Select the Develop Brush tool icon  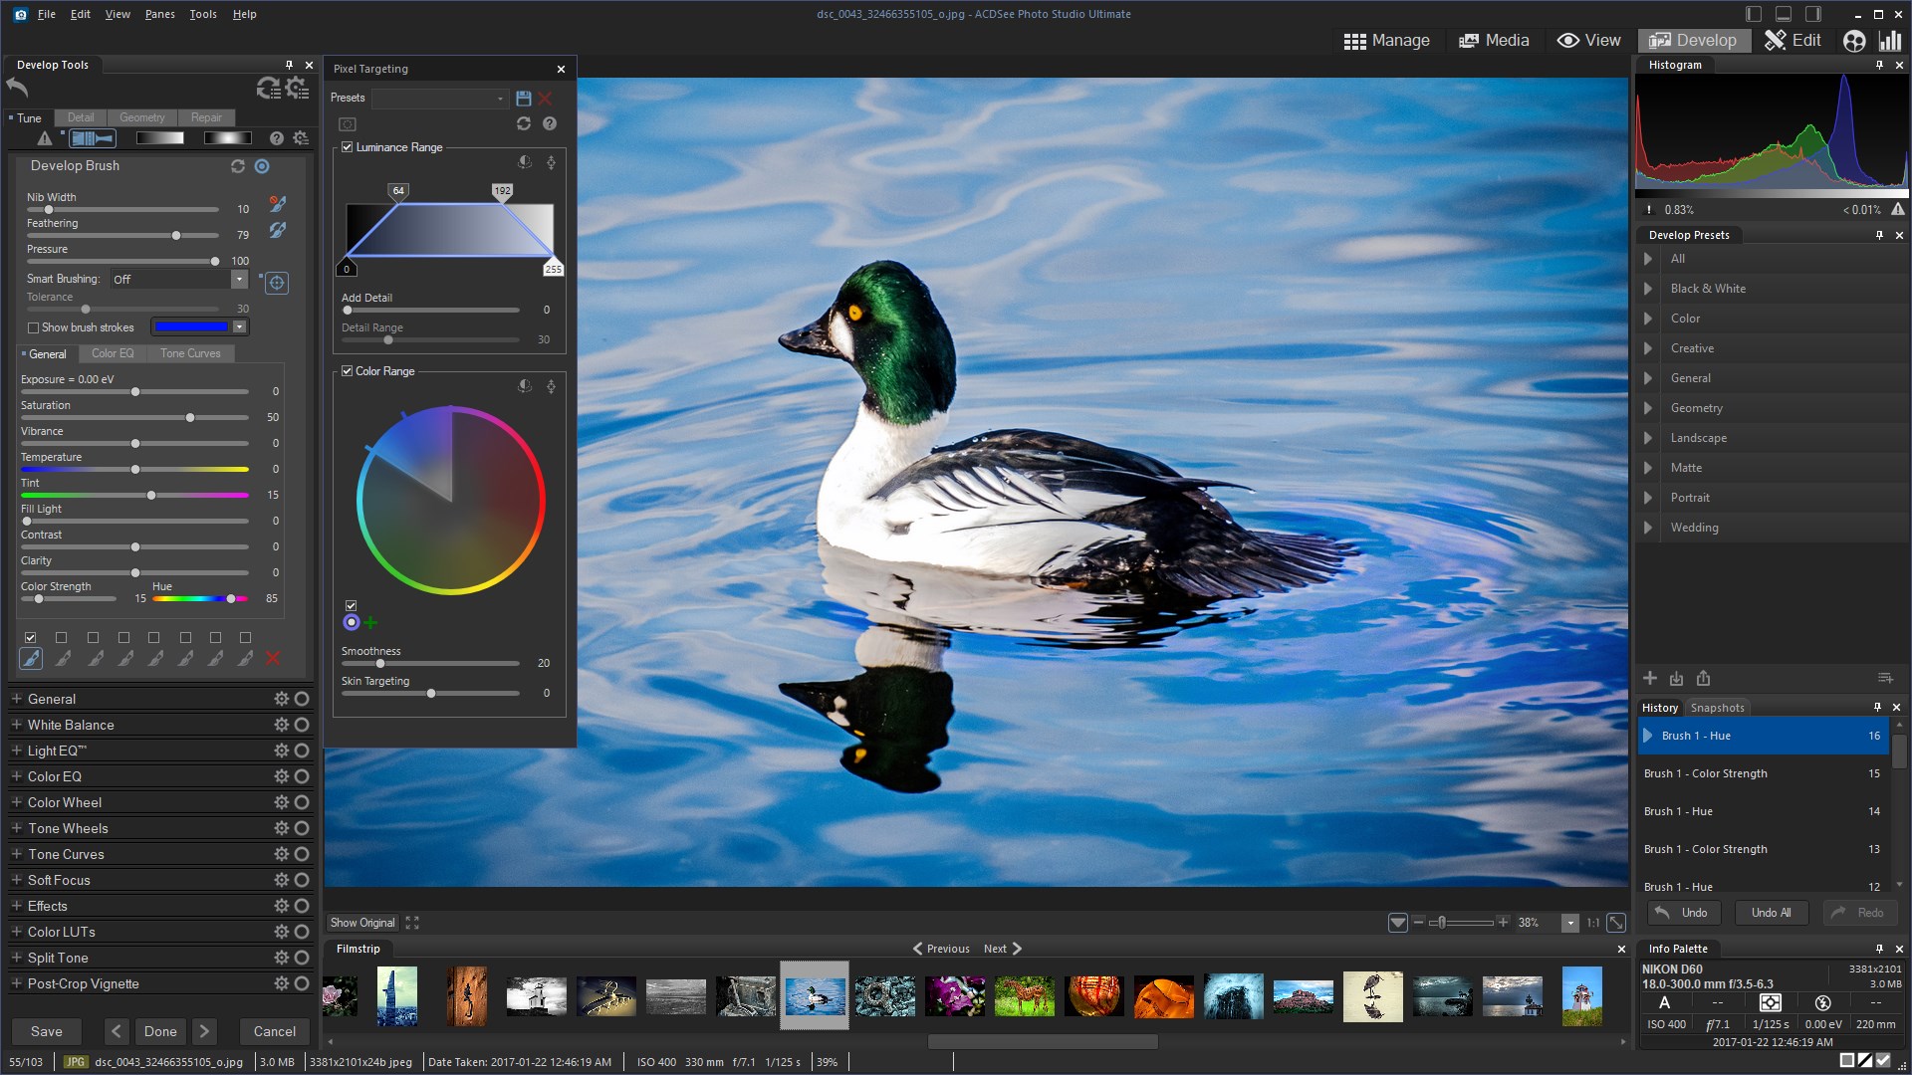[x=92, y=138]
